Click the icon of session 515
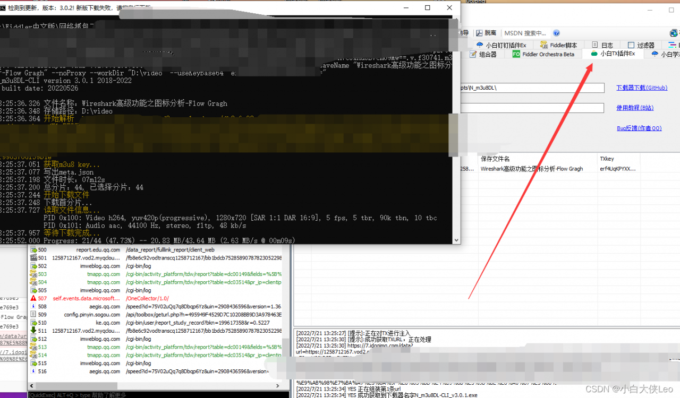Image resolution: width=680 pixels, height=398 pixels. click(x=33, y=364)
